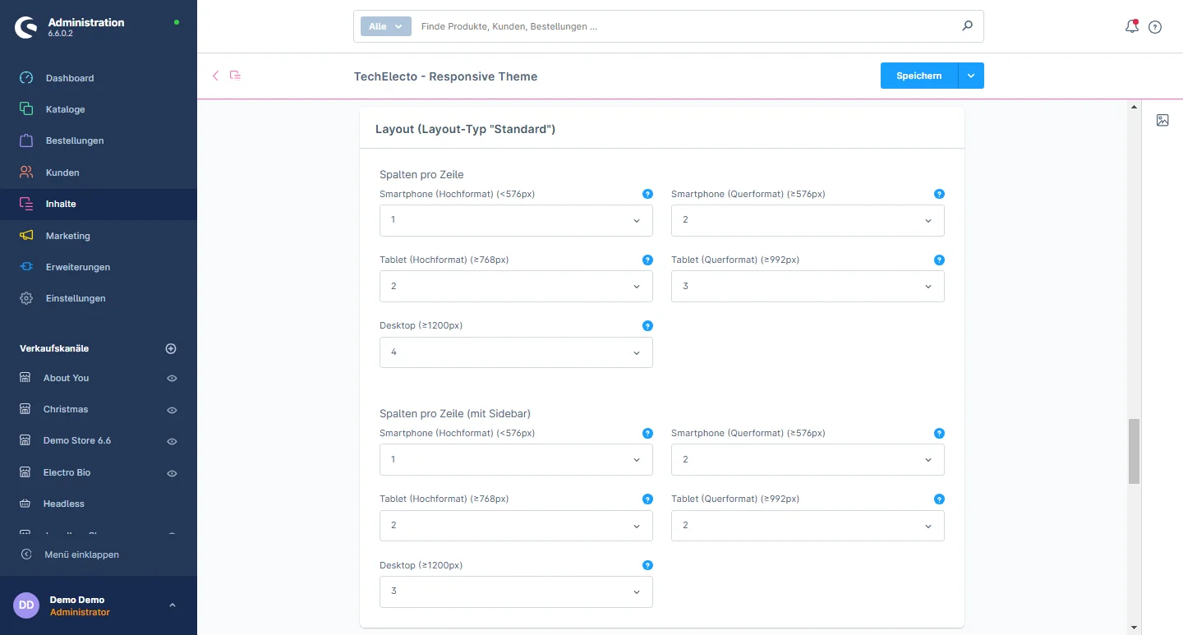Click the Speichern button
Viewport: 1183px width, 635px height.
tap(918, 76)
